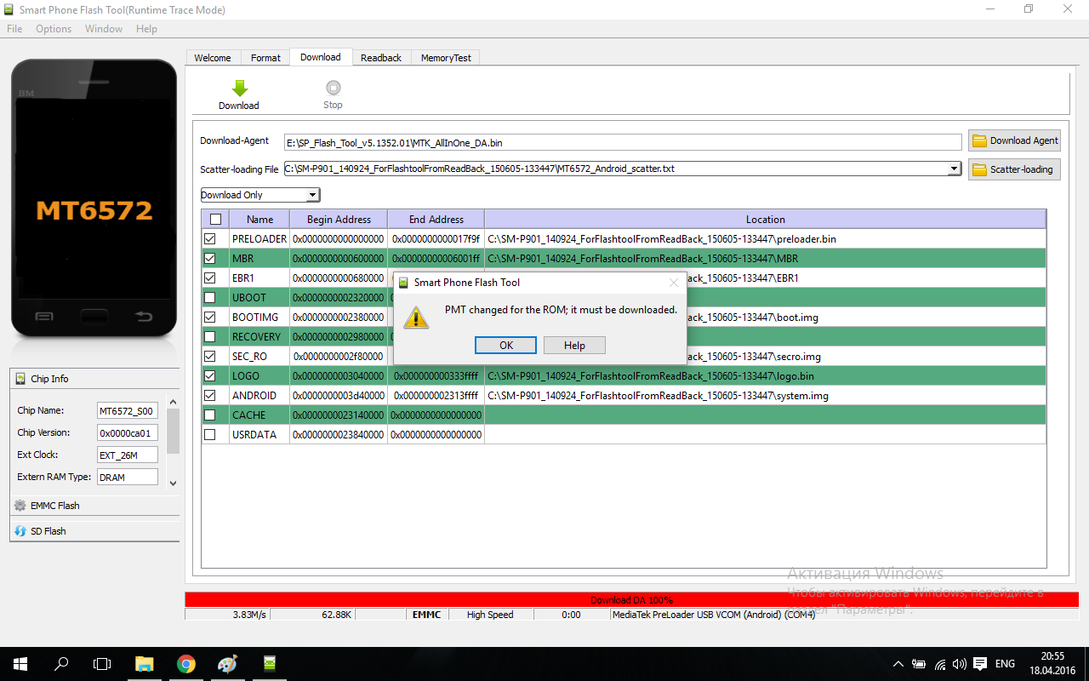Switch to the Readback tab
This screenshot has width=1089, height=681.
[380, 58]
